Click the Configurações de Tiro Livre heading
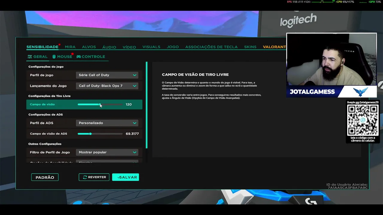This screenshot has height=215, width=383. (49, 96)
